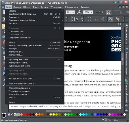Choose Экспорт PNG... entry
This screenshot has height=123, width=130.
point(34,55)
